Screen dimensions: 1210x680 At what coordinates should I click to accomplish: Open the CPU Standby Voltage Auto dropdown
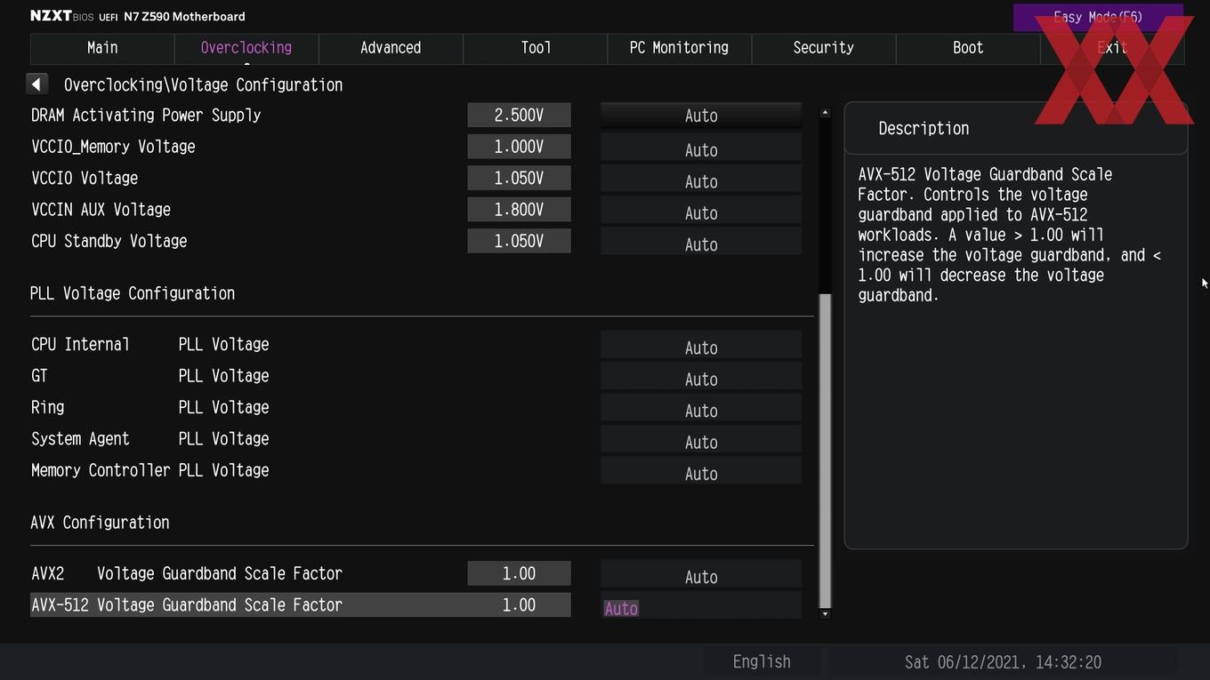point(701,242)
